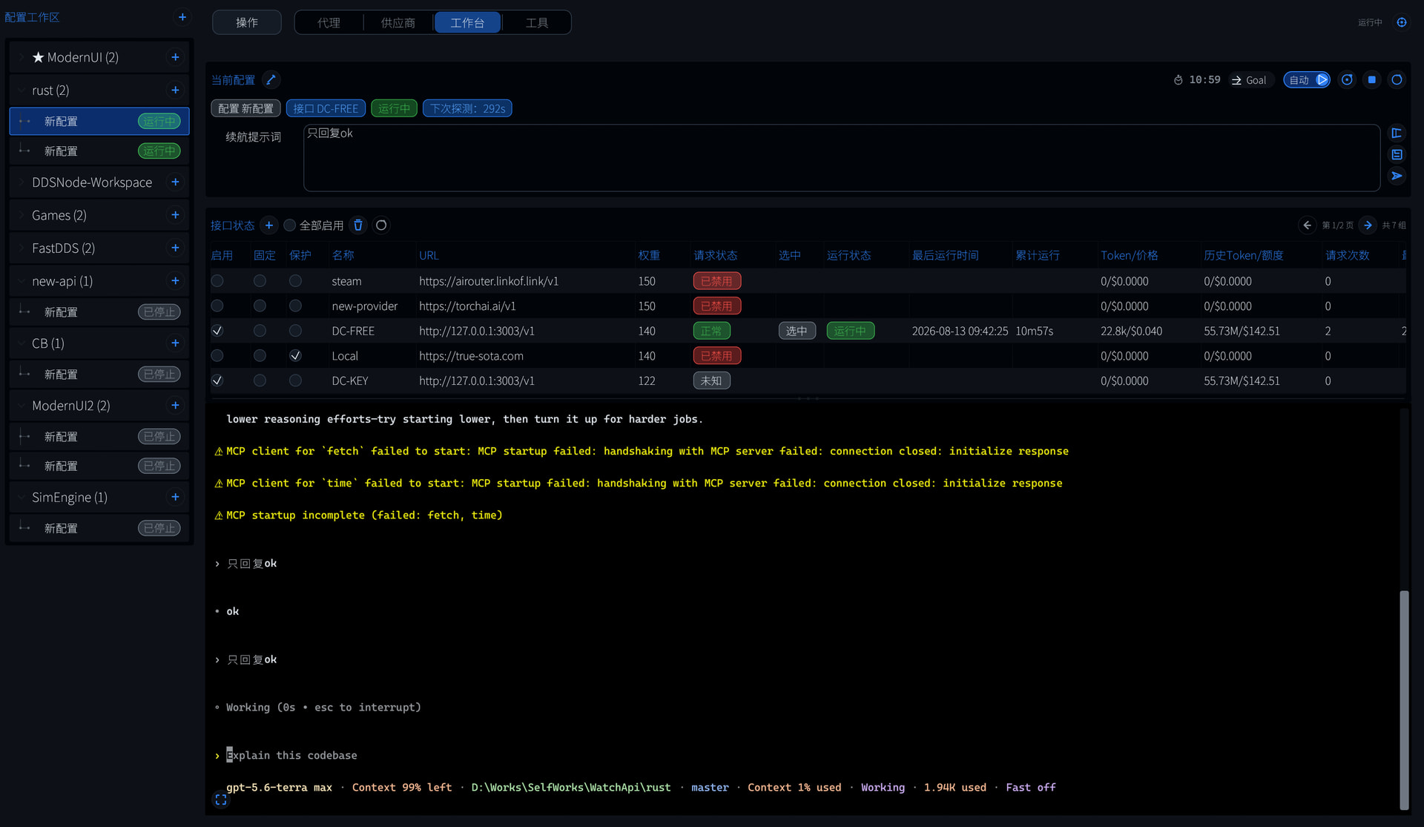The image size is (1424, 827).
Task: Add config under ModernUI2 (2) group
Action: tap(175, 405)
